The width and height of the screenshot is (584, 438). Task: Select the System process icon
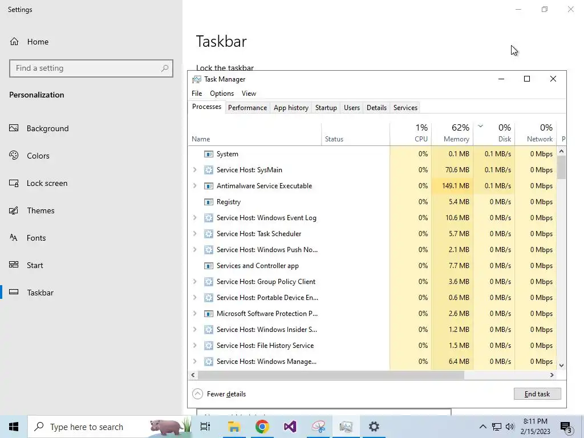[209, 154]
